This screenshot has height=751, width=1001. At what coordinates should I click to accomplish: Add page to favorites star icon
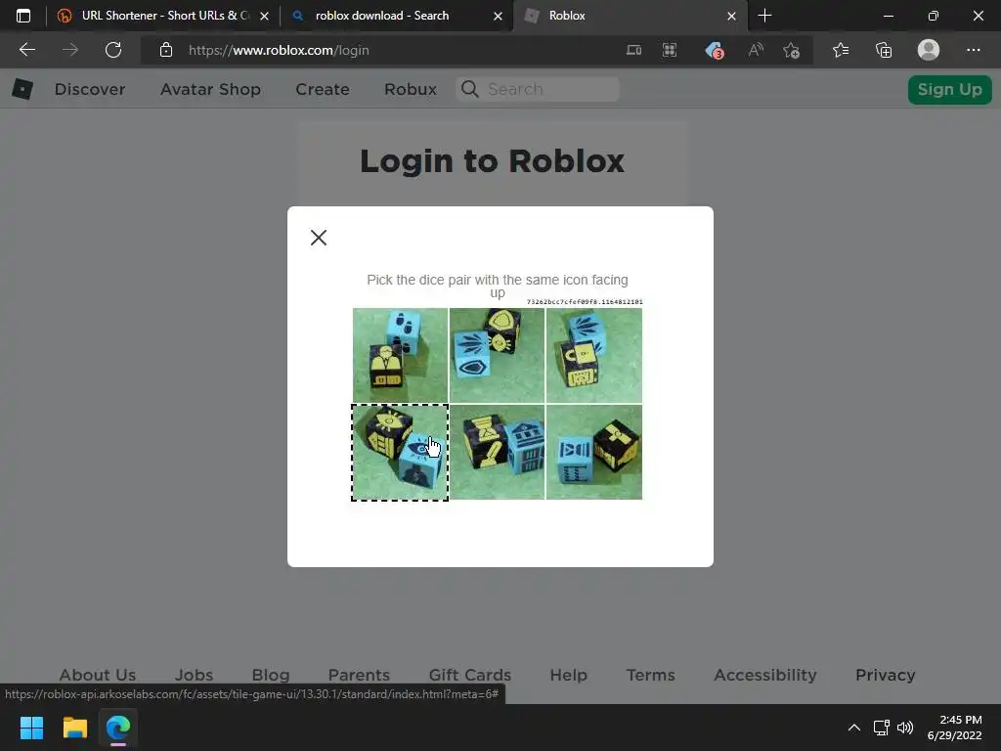click(792, 50)
